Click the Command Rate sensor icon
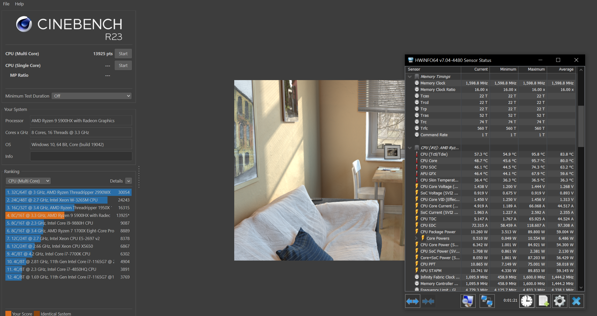 (x=417, y=135)
